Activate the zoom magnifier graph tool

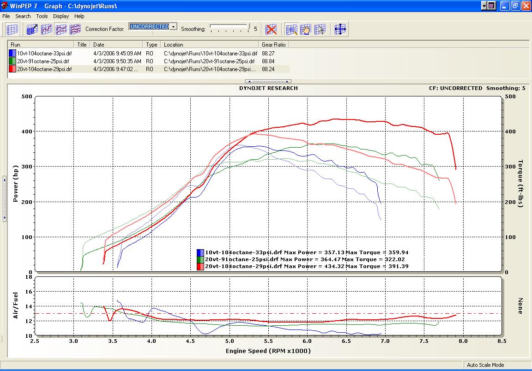coord(291,29)
